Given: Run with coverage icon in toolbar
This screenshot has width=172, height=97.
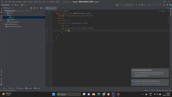Looking at the screenshot, I should click(142, 5).
